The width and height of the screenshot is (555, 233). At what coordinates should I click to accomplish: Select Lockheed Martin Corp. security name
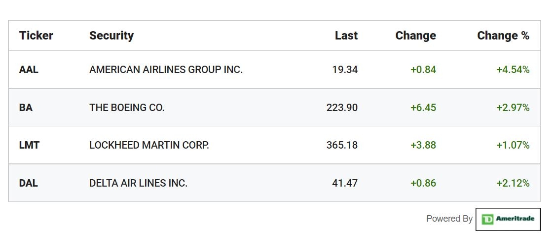point(149,145)
